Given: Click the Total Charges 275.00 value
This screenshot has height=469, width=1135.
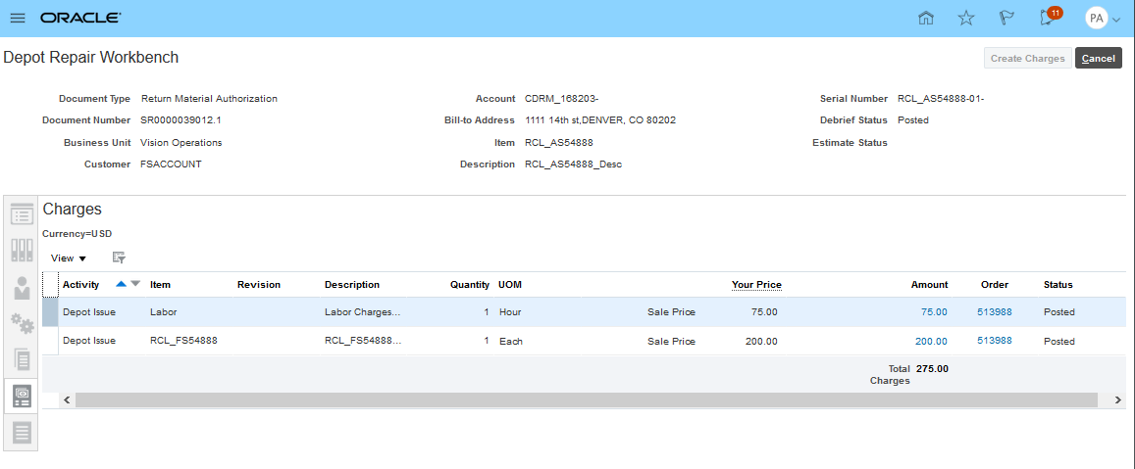Looking at the screenshot, I should (x=932, y=368).
